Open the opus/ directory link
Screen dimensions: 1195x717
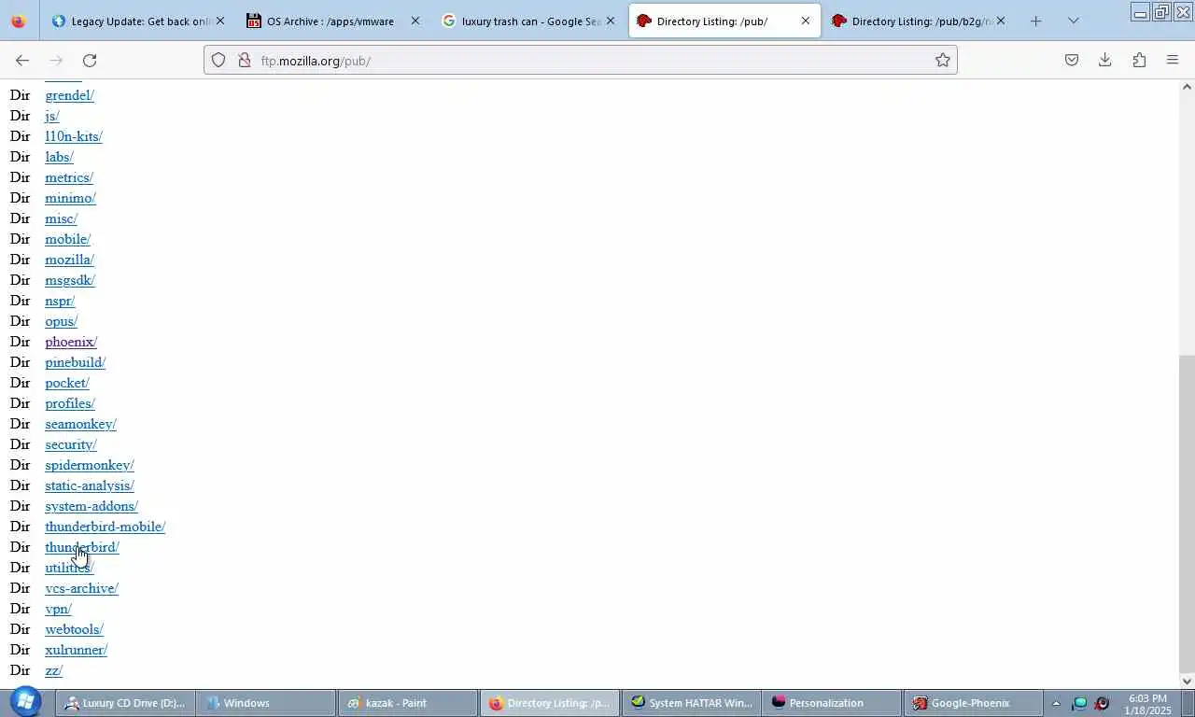point(61,321)
